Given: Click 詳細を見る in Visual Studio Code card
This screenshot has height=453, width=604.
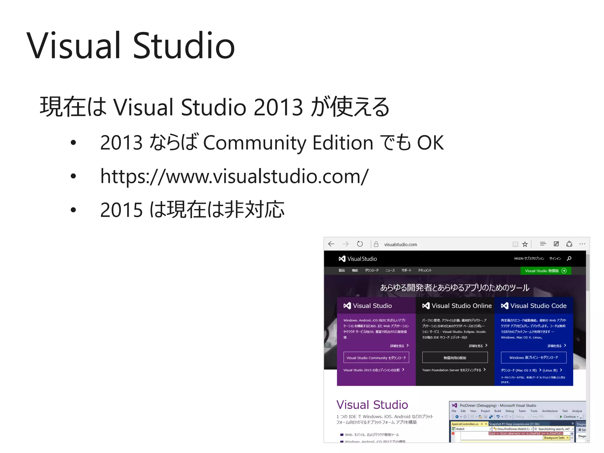Looking at the screenshot, I should (x=557, y=346).
